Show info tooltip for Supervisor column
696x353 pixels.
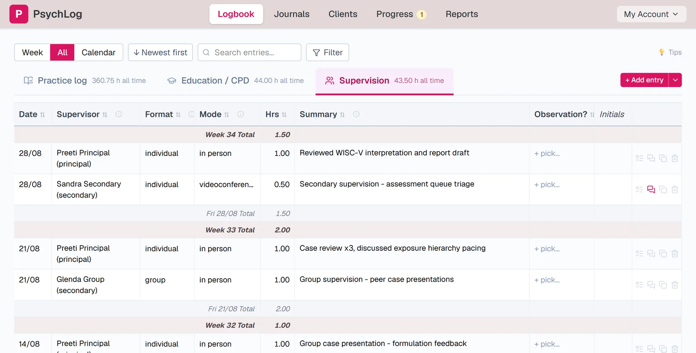coord(119,114)
